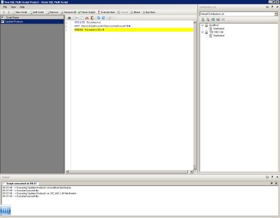Click the highlighted WHERE ProductID line
The image size is (280, 218).
[133, 30]
